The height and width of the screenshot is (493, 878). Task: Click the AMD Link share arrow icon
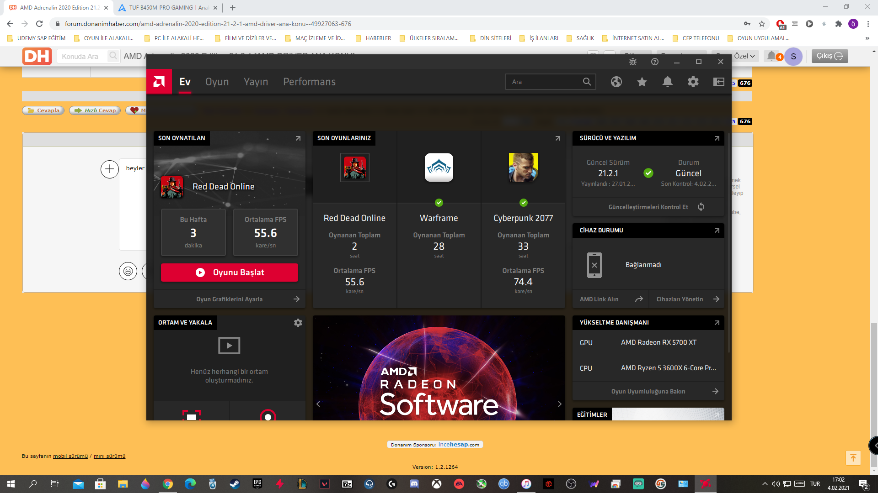point(639,299)
